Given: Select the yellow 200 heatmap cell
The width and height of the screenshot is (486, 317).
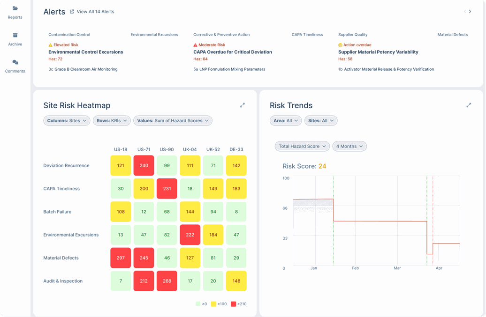Looking at the screenshot, I should pos(144,189).
